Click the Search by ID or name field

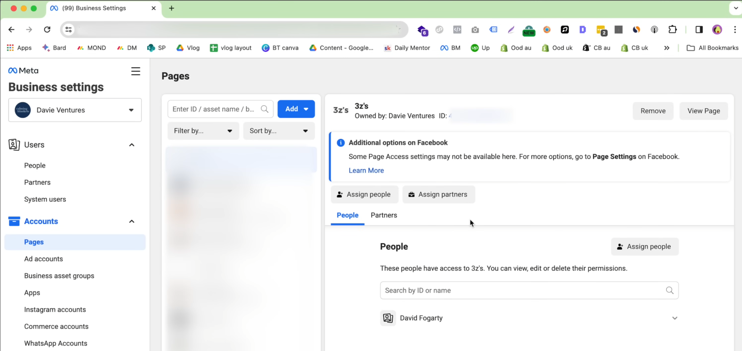pos(529,290)
